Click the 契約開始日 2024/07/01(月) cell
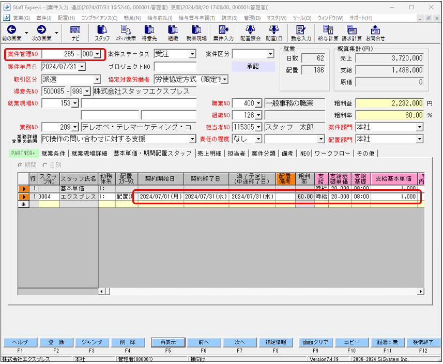The image size is (443, 364). [x=161, y=196]
